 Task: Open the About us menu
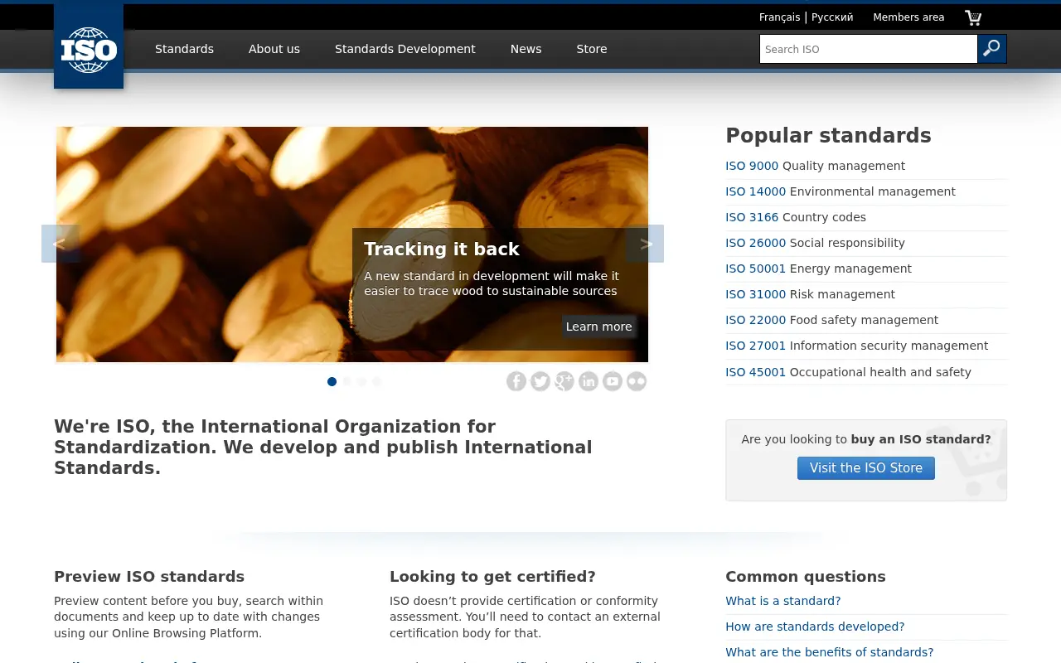pyautogui.click(x=274, y=49)
